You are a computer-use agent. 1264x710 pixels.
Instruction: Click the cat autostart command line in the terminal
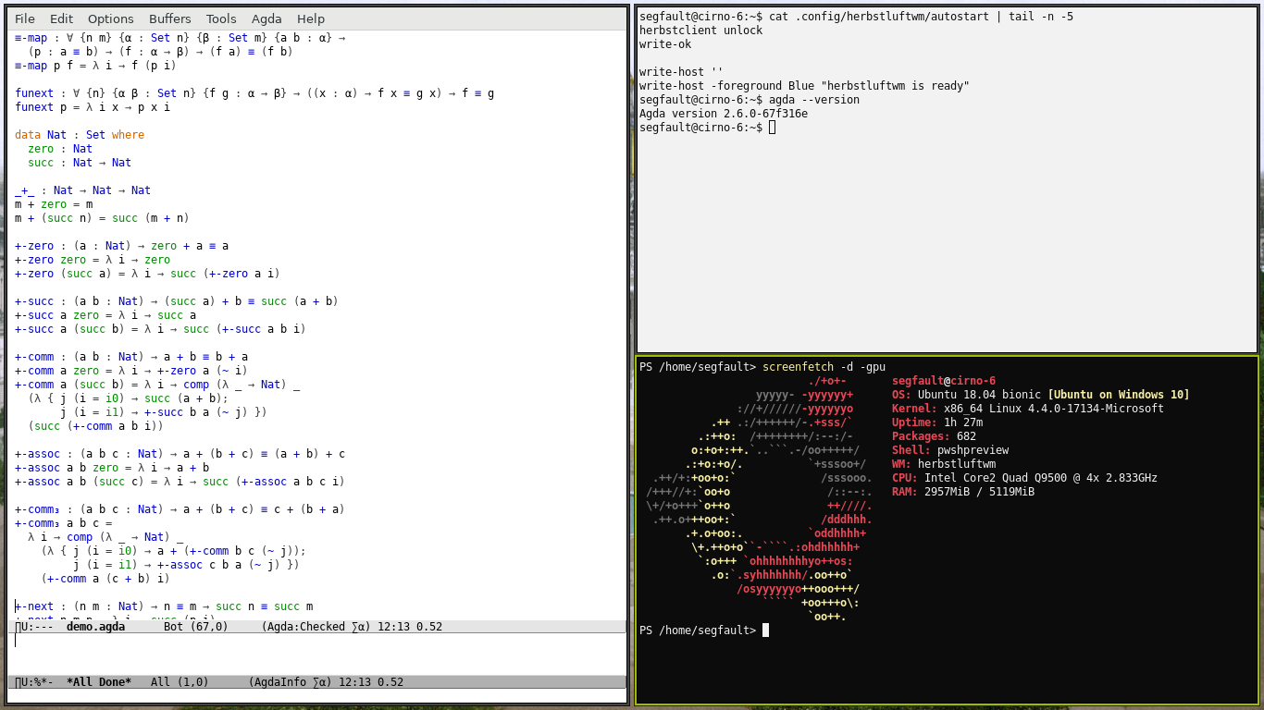click(857, 17)
